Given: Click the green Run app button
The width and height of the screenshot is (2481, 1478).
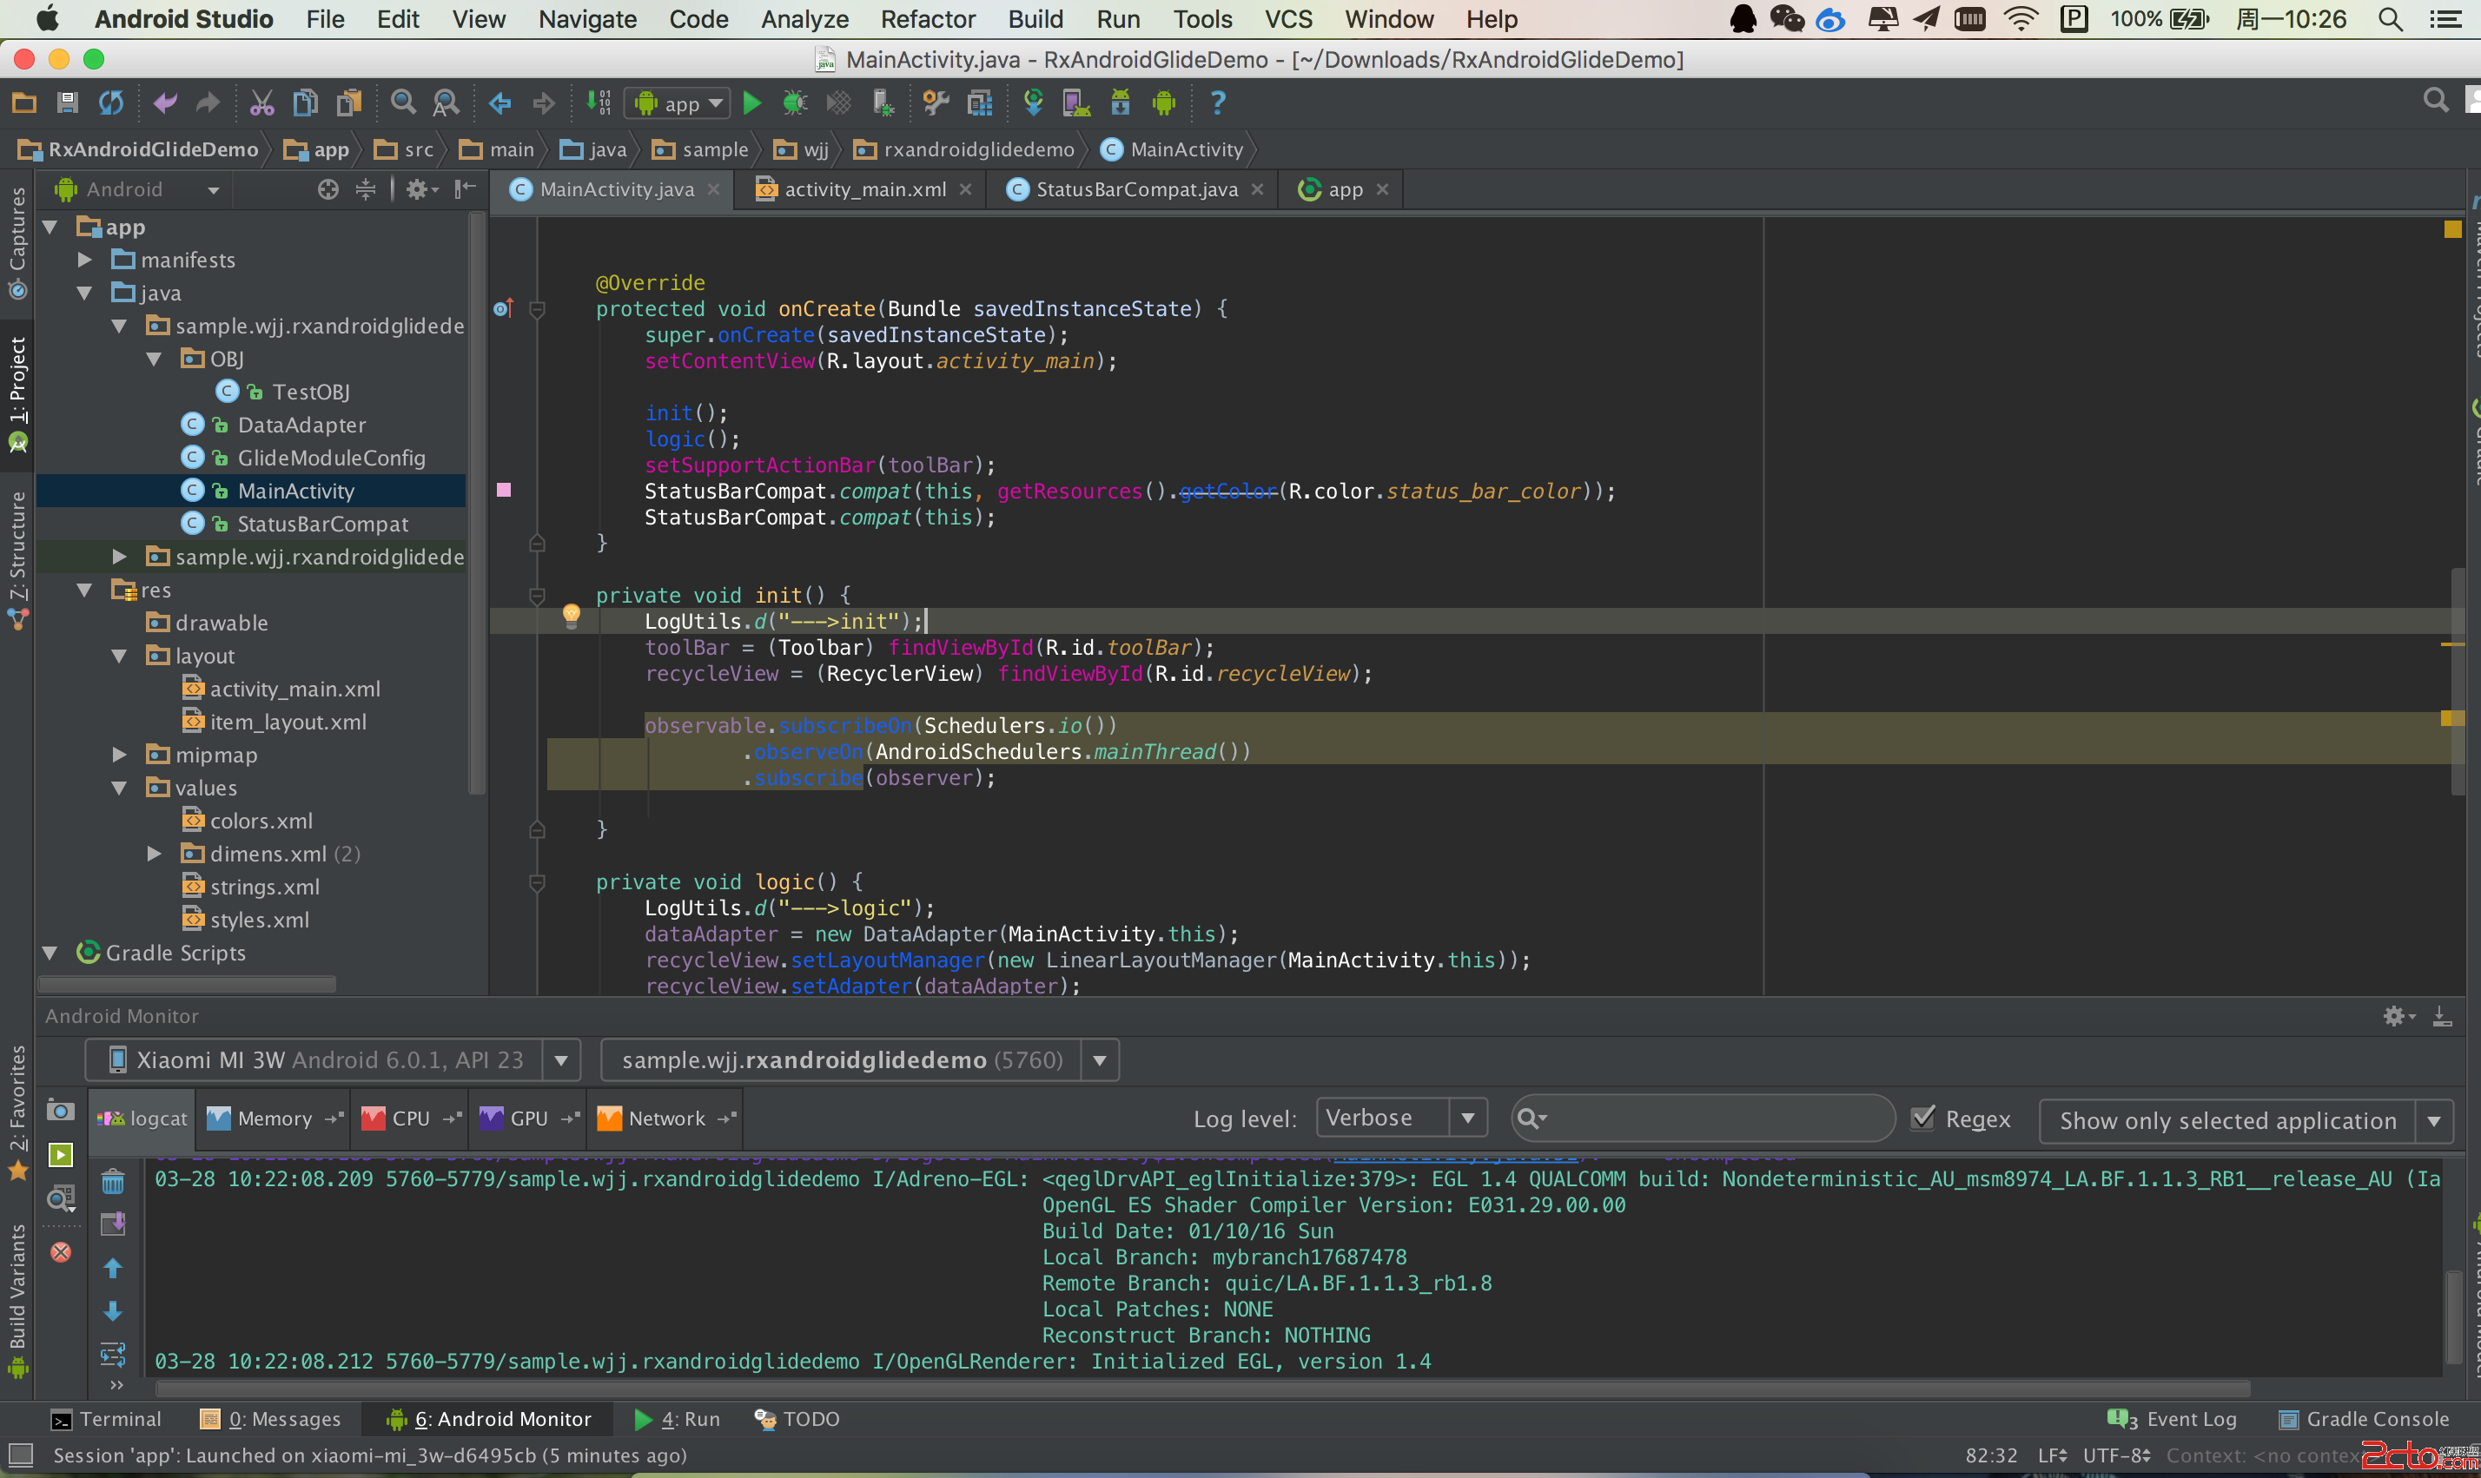Looking at the screenshot, I should tap(752, 102).
